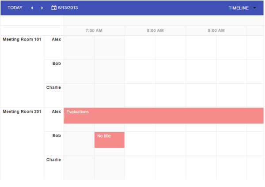Select the No title event

pyautogui.click(x=110, y=140)
